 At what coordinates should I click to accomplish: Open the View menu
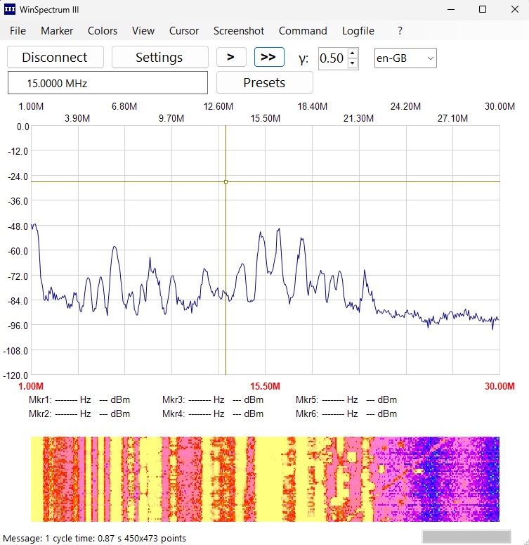pyautogui.click(x=143, y=31)
